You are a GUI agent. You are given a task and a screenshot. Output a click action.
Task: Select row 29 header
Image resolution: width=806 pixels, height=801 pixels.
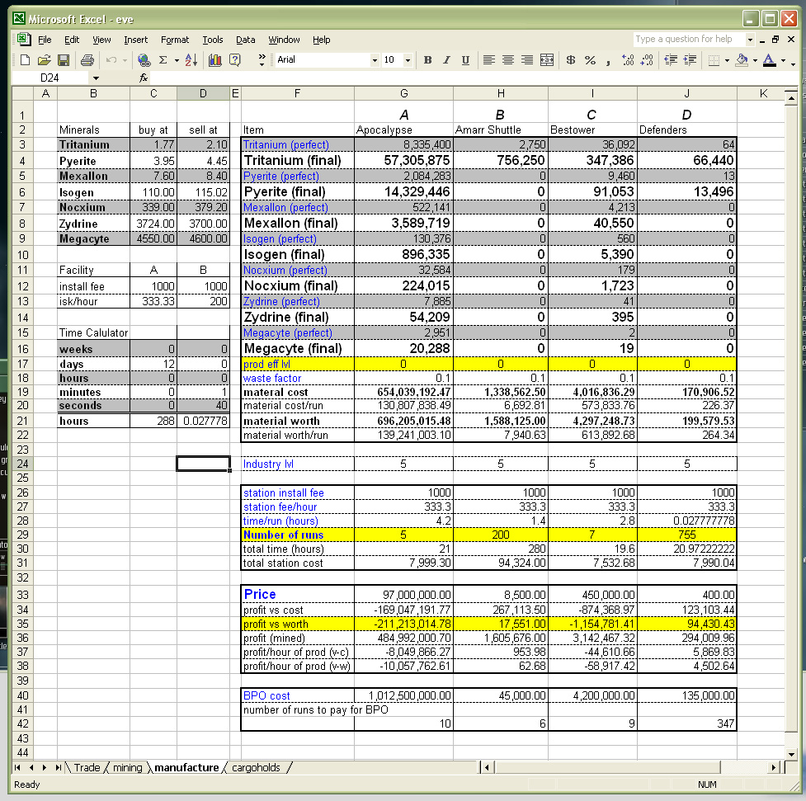[x=22, y=535]
